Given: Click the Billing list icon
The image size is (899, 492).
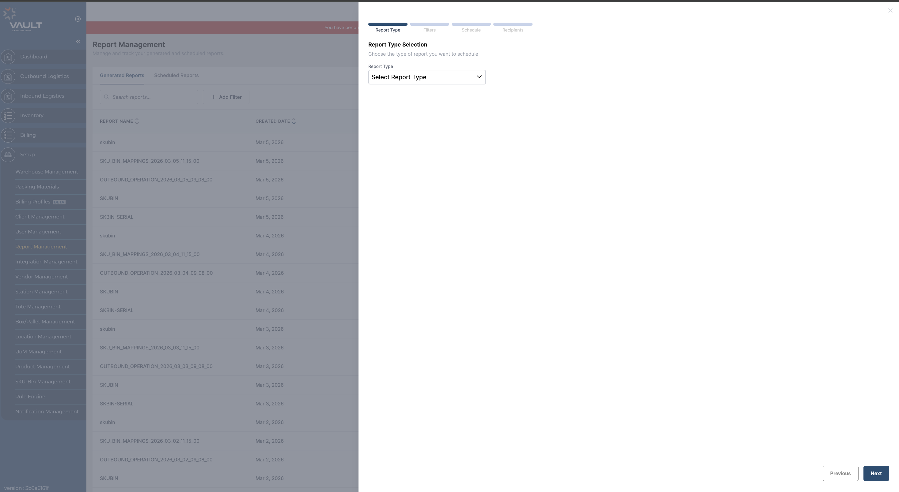Looking at the screenshot, I should (x=8, y=135).
